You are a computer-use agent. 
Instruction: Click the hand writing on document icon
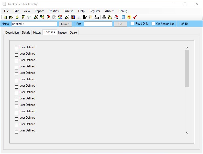tap(36, 17)
